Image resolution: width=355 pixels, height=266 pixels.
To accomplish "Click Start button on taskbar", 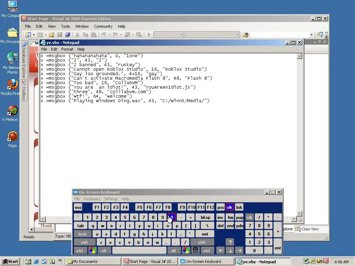I will (10, 261).
